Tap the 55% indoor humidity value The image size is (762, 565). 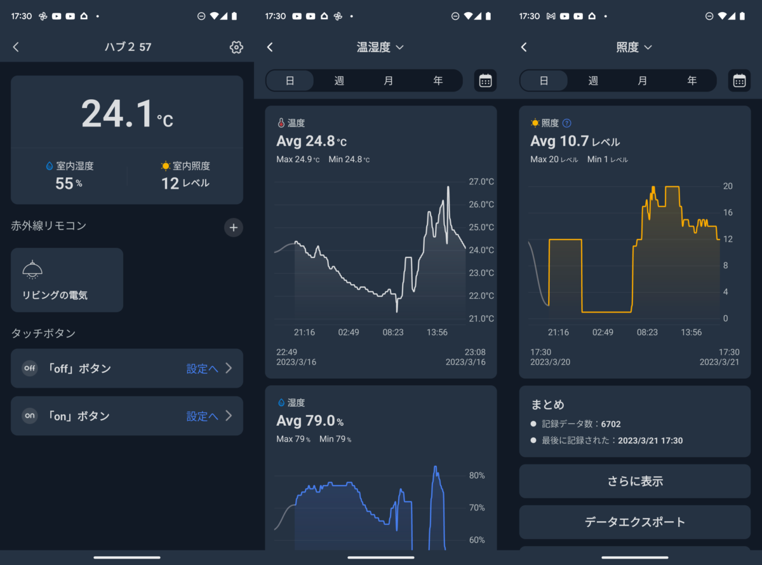[x=69, y=184]
